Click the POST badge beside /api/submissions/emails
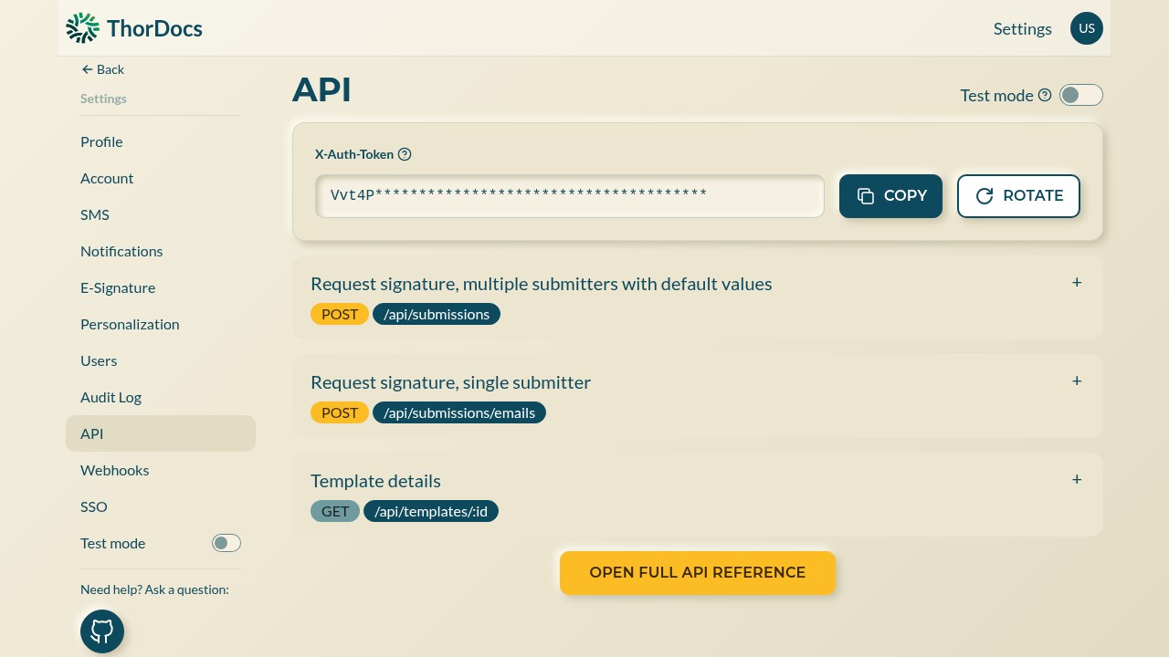Image resolution: width=1169 pixels, height=657 pixels. 340,412
